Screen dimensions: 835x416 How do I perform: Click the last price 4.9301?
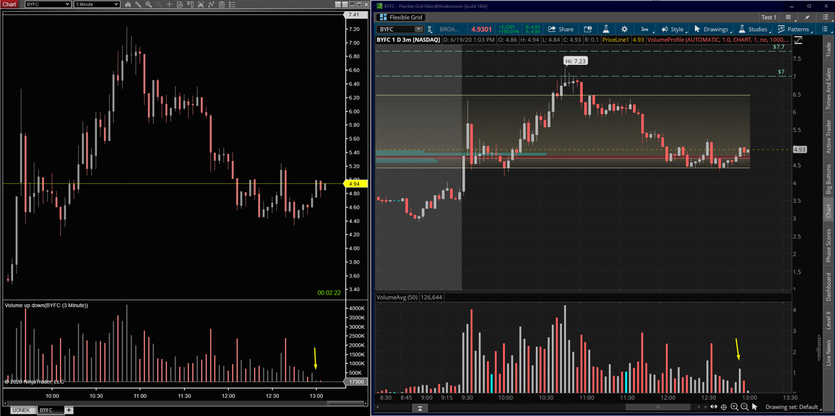coord(481,29)
